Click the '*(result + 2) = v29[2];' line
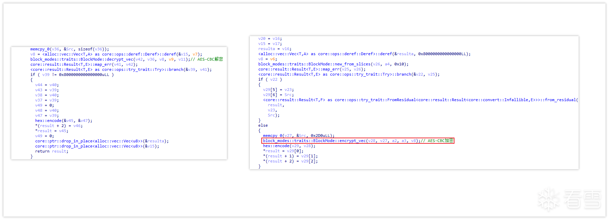 tap(290, 161)
